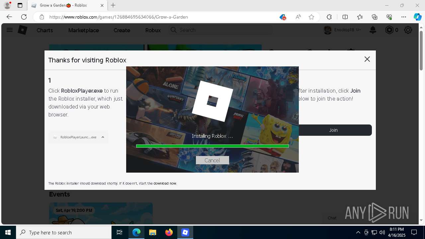Open the Robux balance icon
The height and width of the screenshot is (239, 425).
pyautogui.click(x=389, y=30)
